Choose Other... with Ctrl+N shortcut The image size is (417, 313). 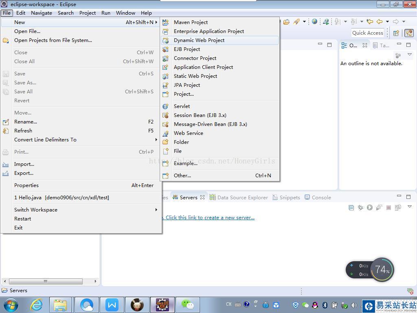point(219,175)
